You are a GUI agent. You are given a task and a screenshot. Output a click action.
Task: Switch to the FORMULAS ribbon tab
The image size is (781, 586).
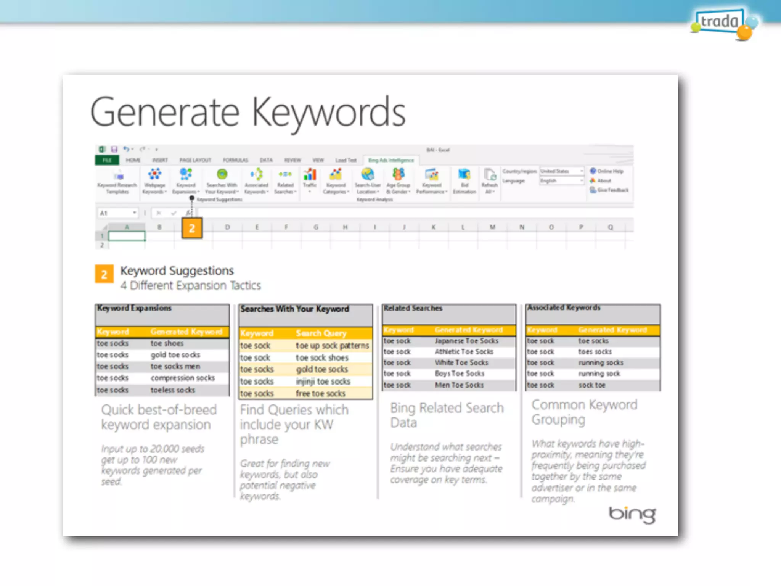pyautogui.click(x=235, y=160)
